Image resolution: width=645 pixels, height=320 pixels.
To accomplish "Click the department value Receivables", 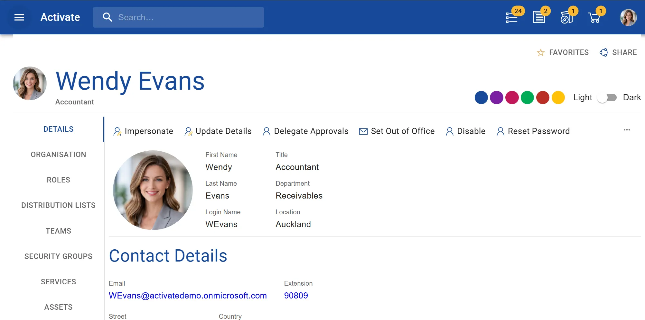I will (299, 196).
